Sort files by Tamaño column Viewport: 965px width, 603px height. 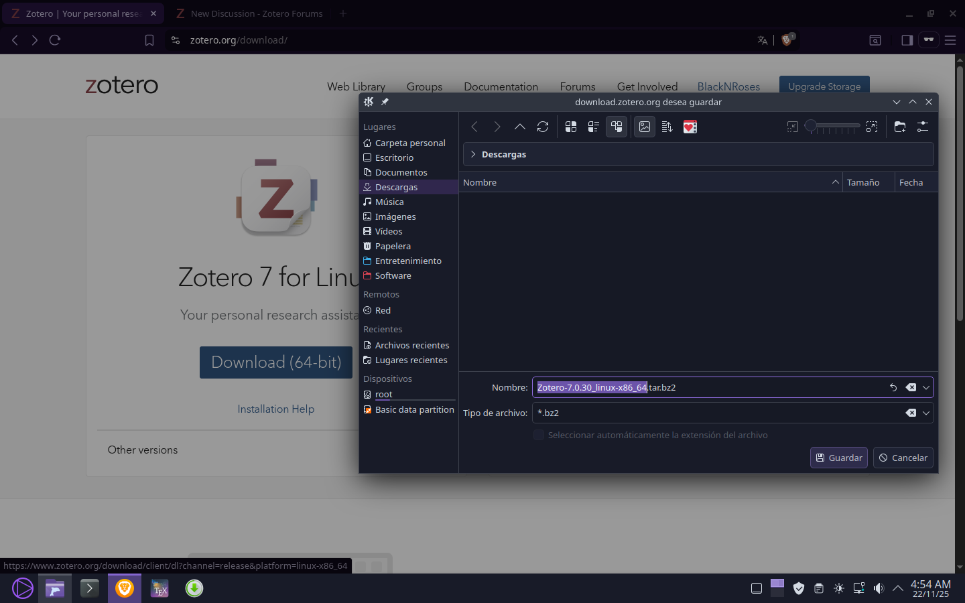tap(868, 182)
